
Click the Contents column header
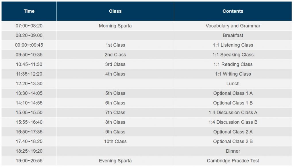[x=233, y=11]
